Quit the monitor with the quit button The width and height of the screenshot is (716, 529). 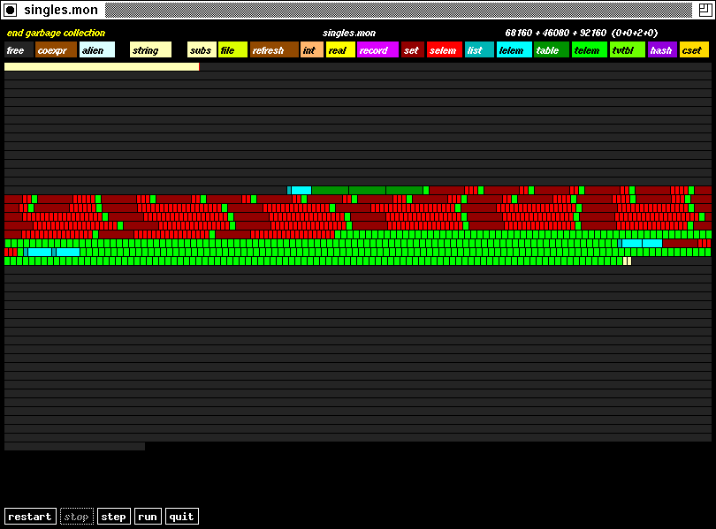pyautogui.click(x=181, y=517)
